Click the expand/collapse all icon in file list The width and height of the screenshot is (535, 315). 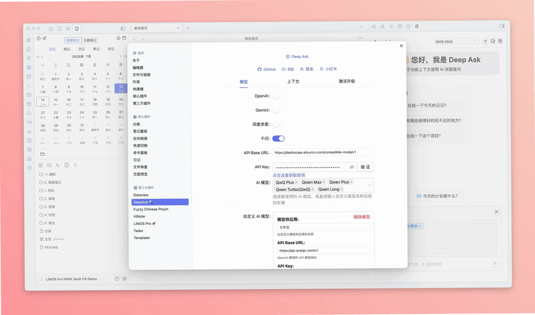point(75,165)
